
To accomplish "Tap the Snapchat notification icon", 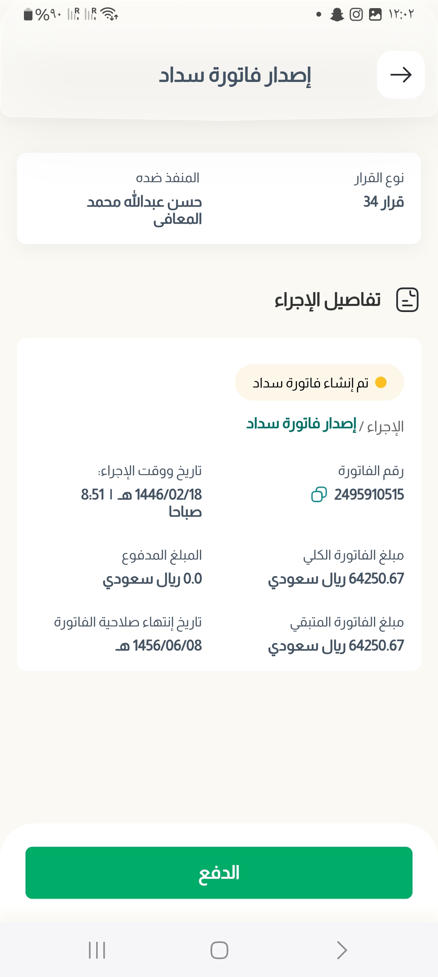I will [337, 15].
